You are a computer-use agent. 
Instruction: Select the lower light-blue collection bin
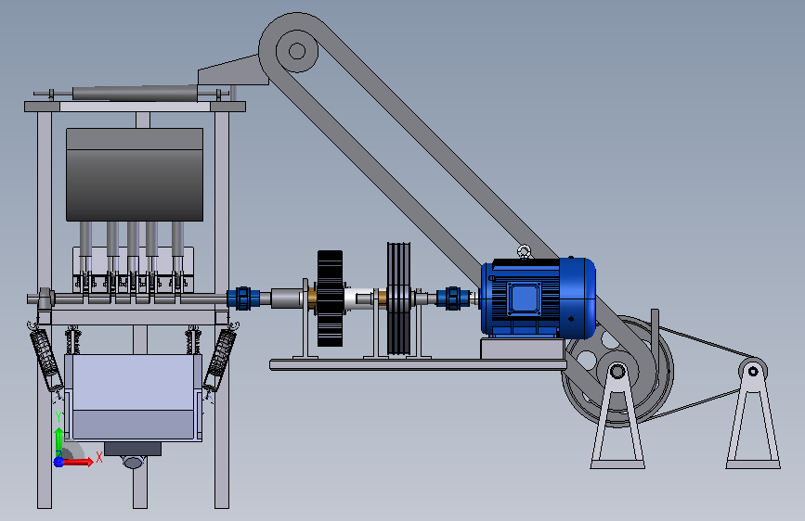(134, 398)
